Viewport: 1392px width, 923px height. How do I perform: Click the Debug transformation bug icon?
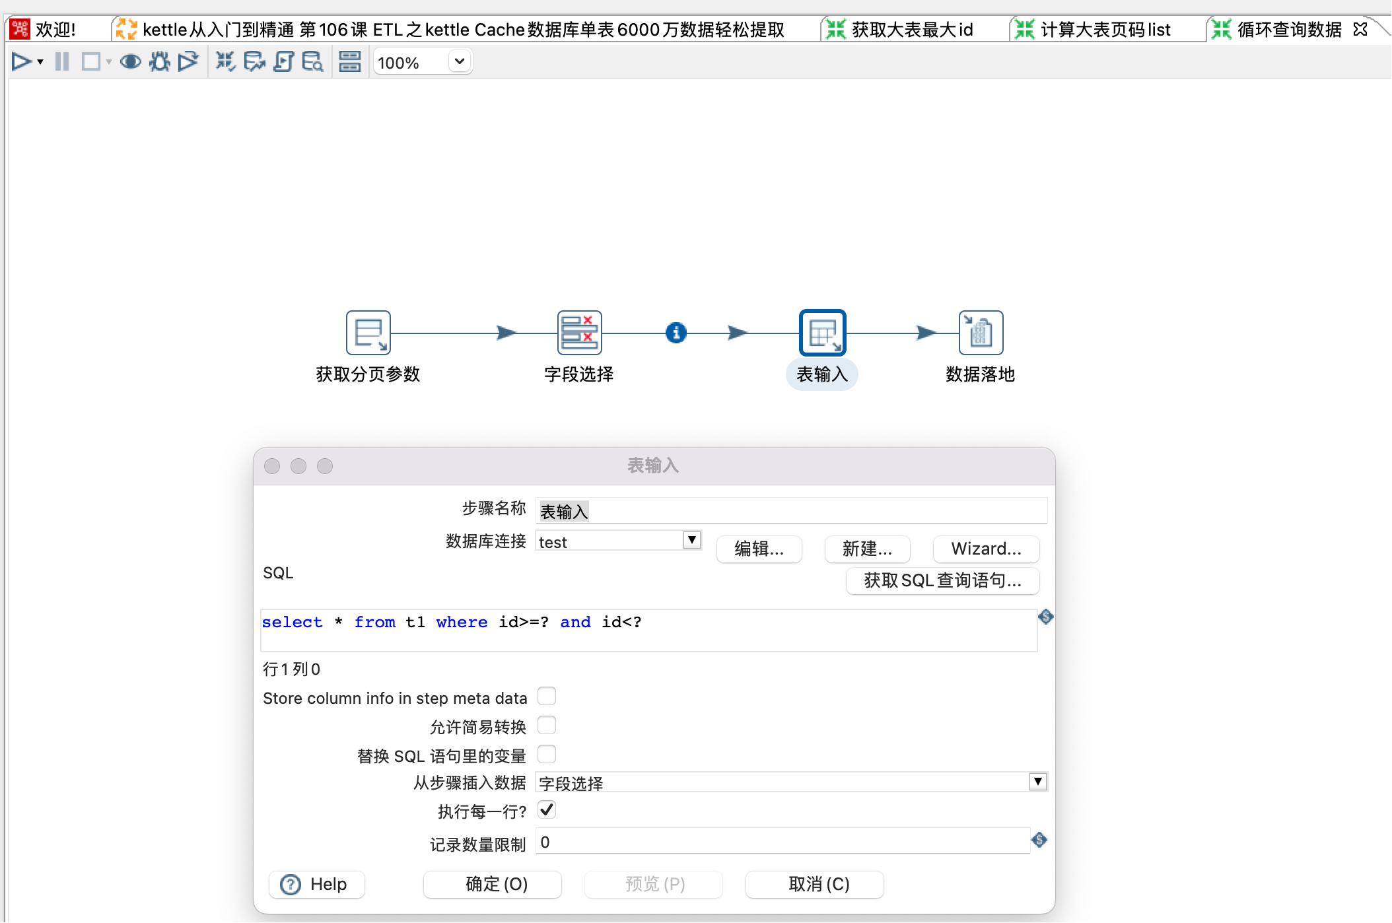point(159,62)
